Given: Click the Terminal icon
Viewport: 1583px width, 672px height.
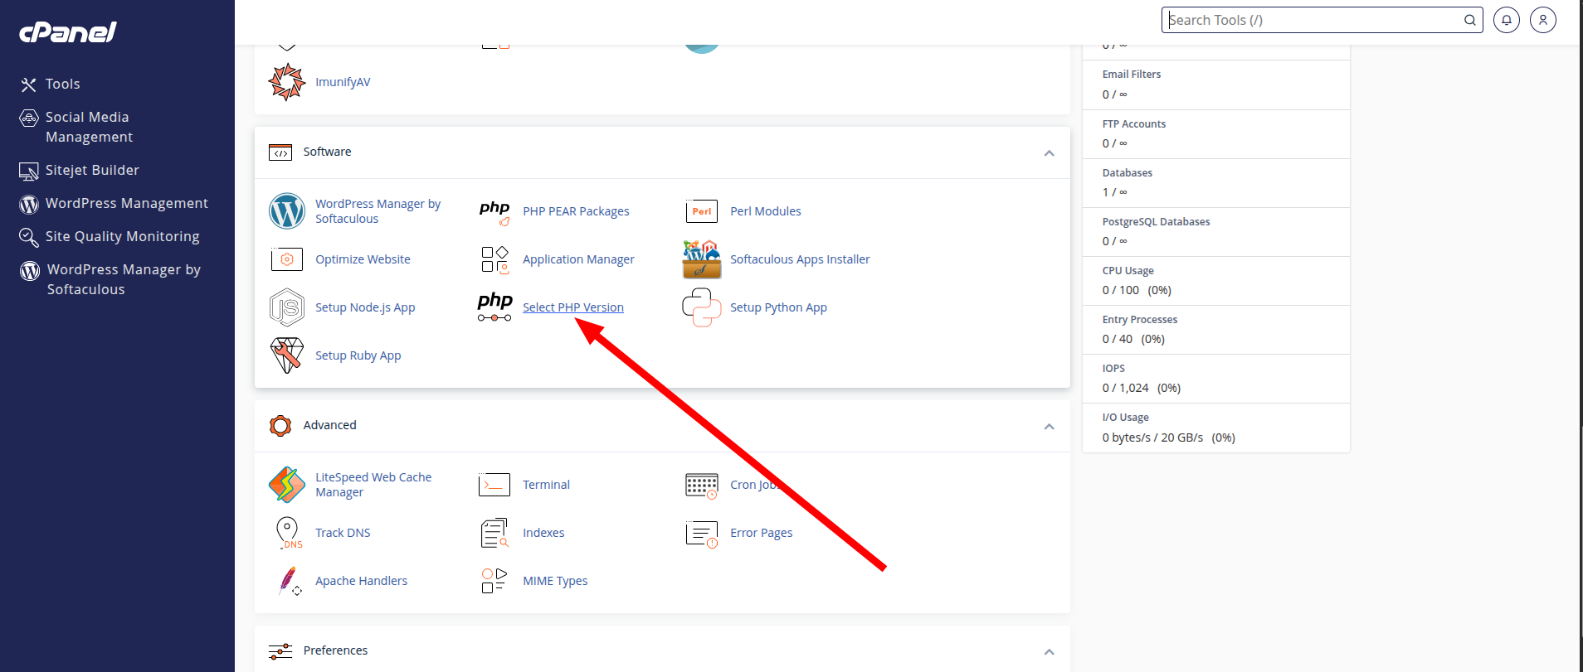Looking at the screenshot, I should (x=494, y=485).
